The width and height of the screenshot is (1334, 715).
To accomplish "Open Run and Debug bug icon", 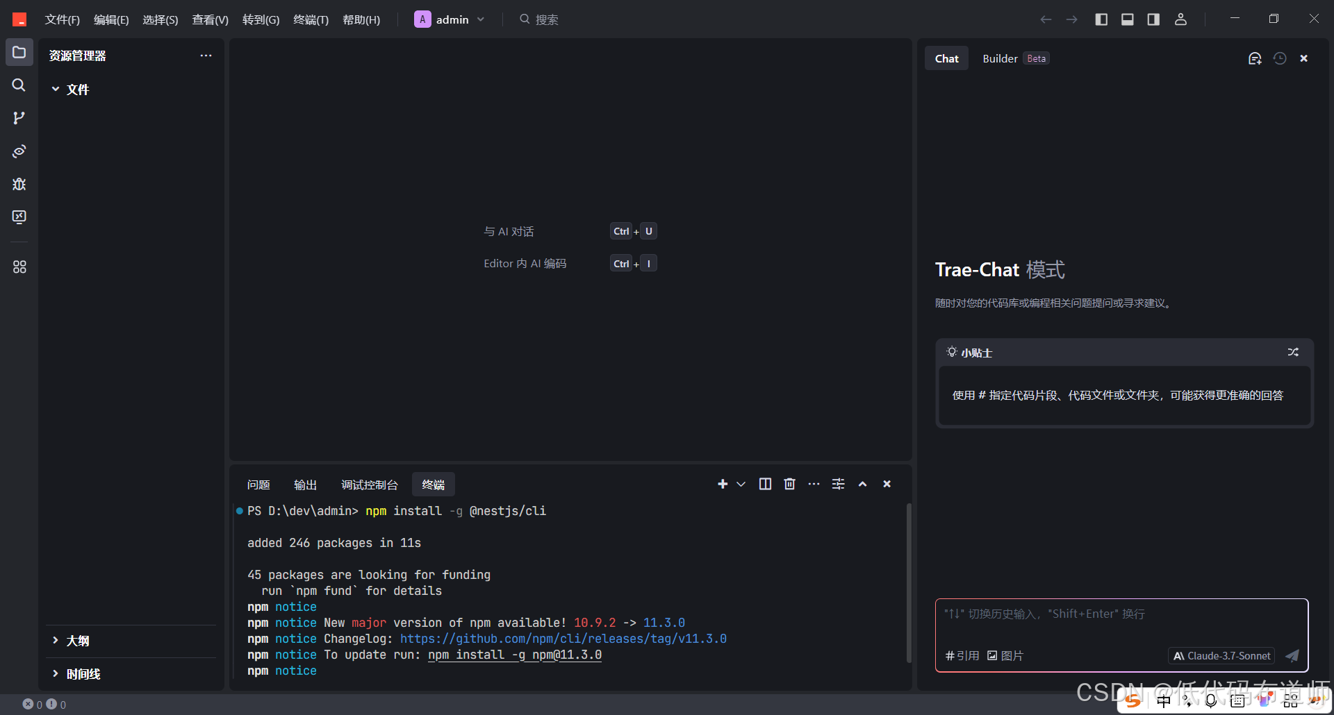I will point(19,184).
